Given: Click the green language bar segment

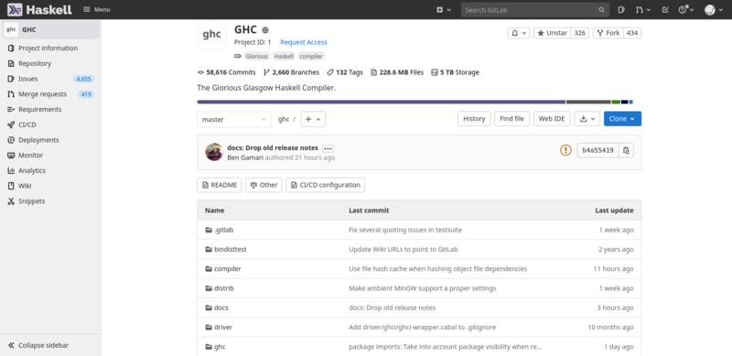Looking at the screenshot, I should click(x=616, y=102).
